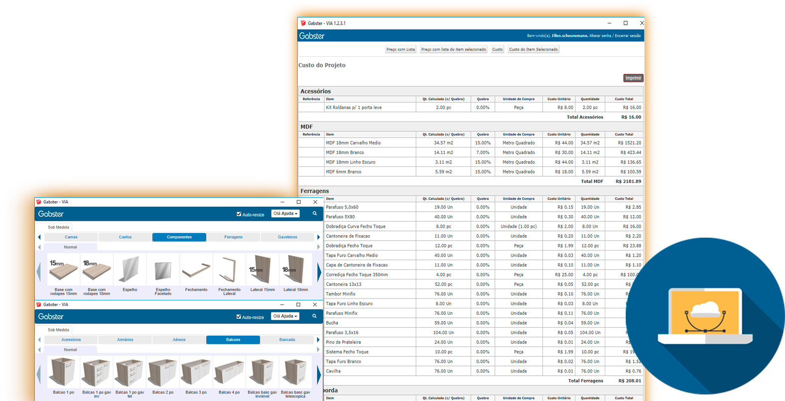The width and height of the screenshot is (785, 401).
Task: Click the Balcao 4 po cabinet icon
Action: coord(229,373)
